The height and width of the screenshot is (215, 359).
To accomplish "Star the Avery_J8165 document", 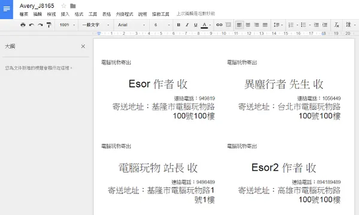I will 63,6.
